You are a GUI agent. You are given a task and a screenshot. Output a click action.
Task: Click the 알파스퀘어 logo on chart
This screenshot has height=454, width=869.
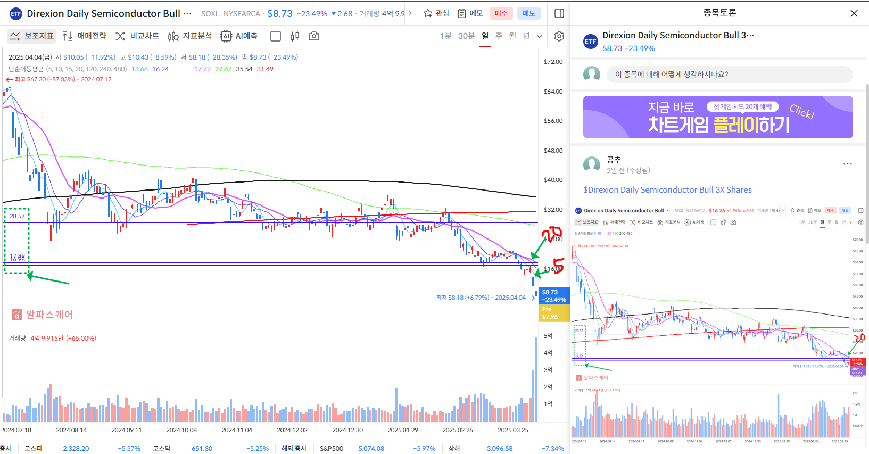43,315
